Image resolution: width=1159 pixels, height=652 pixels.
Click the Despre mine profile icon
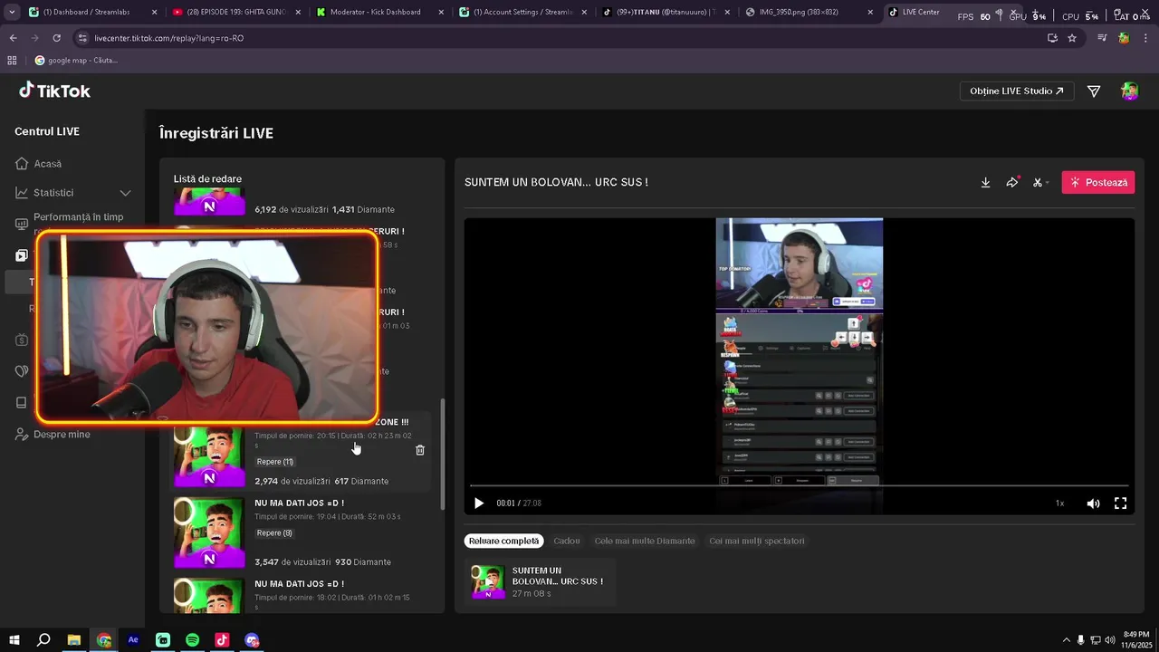(22, 435)
